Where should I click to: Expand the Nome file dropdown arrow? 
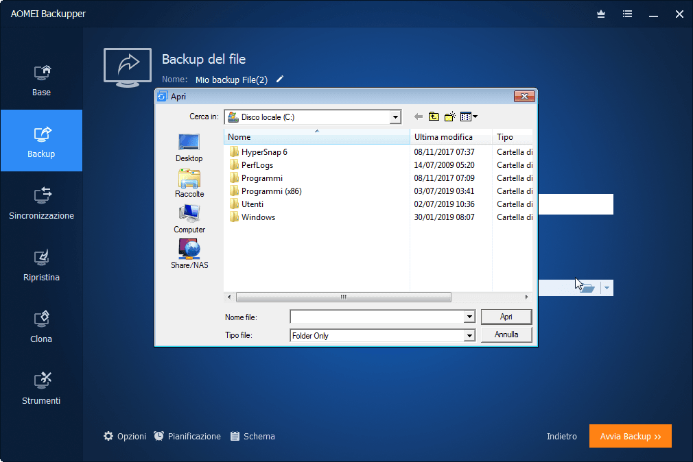tap(469, 317)
